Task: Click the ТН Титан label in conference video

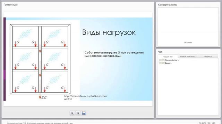Action: 188,42
